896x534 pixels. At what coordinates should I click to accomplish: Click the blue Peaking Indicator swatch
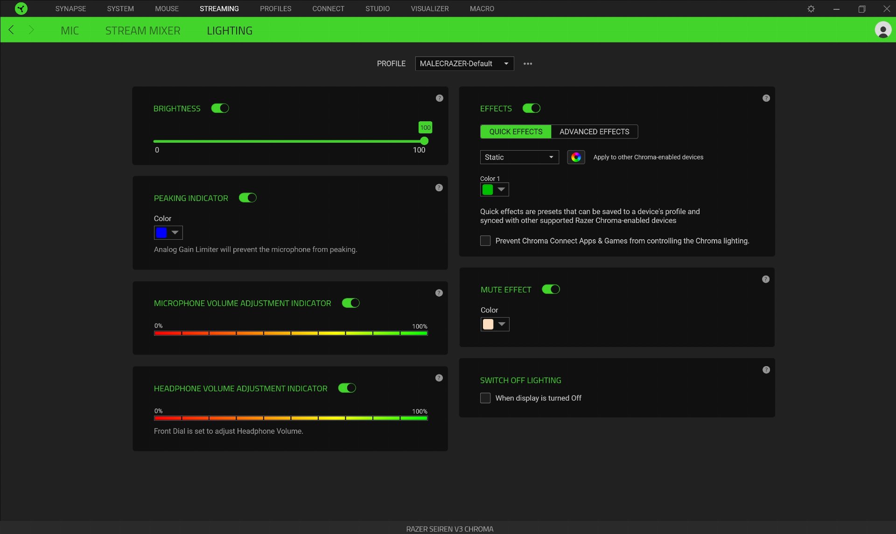point(161,232)
